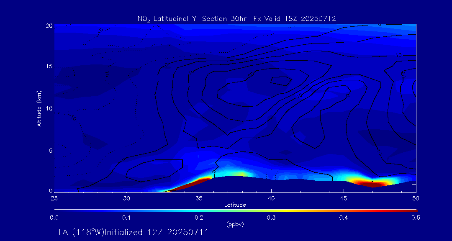Click the x-axis tick label "45"

point(344,198)
